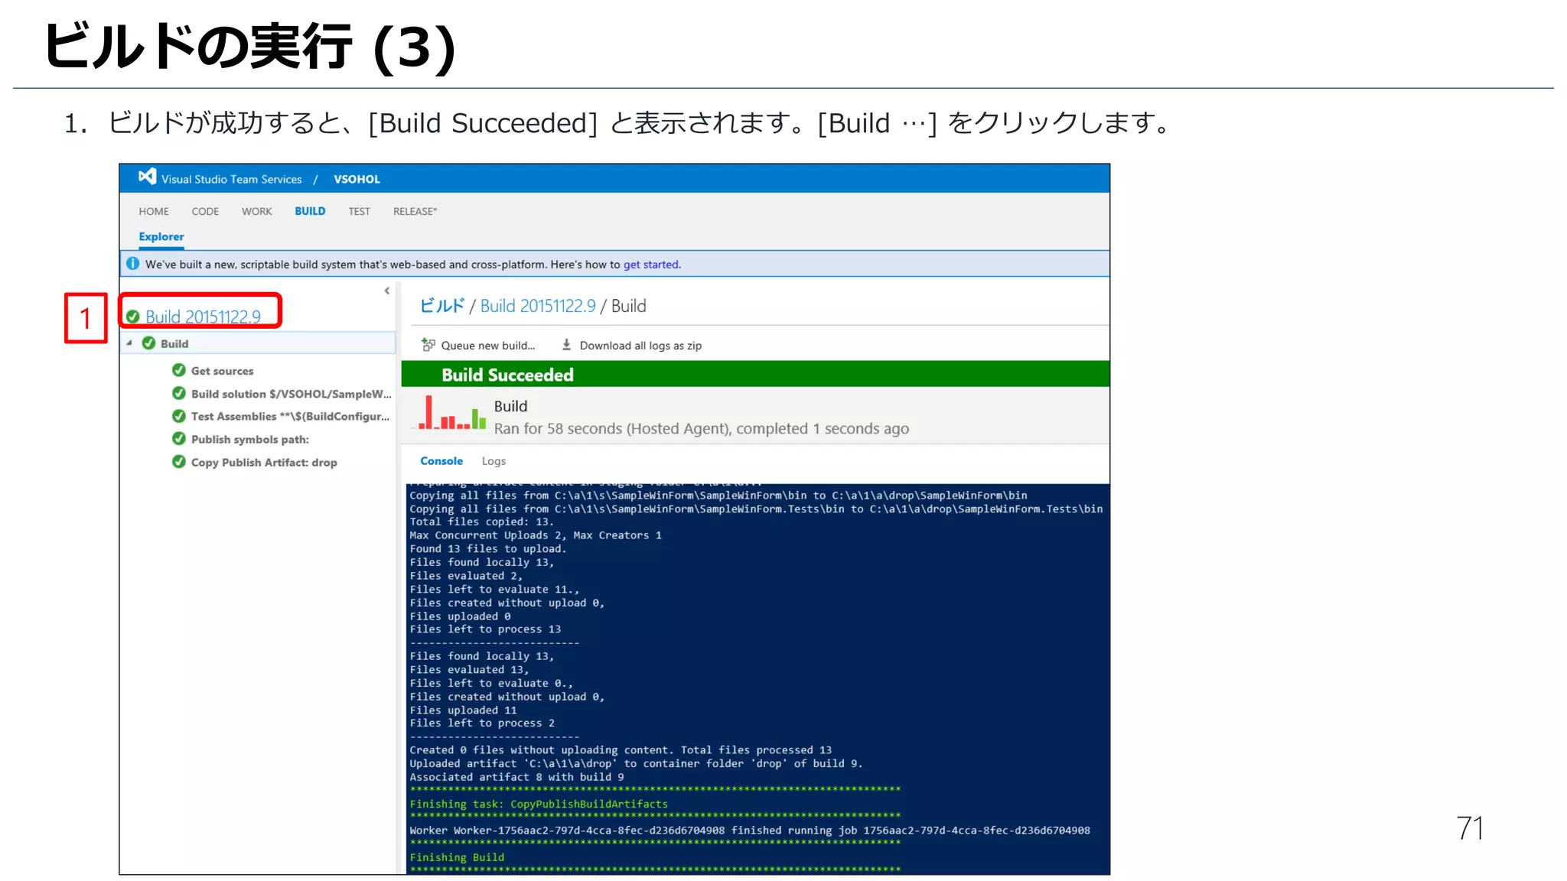Click the Queue new build icon
This screenshot has height=881, width=1567.
pyautogui.click(x=428, y=345)
